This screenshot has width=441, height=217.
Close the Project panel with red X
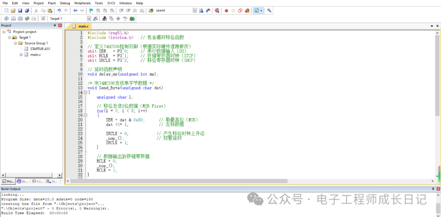point(60,26)
